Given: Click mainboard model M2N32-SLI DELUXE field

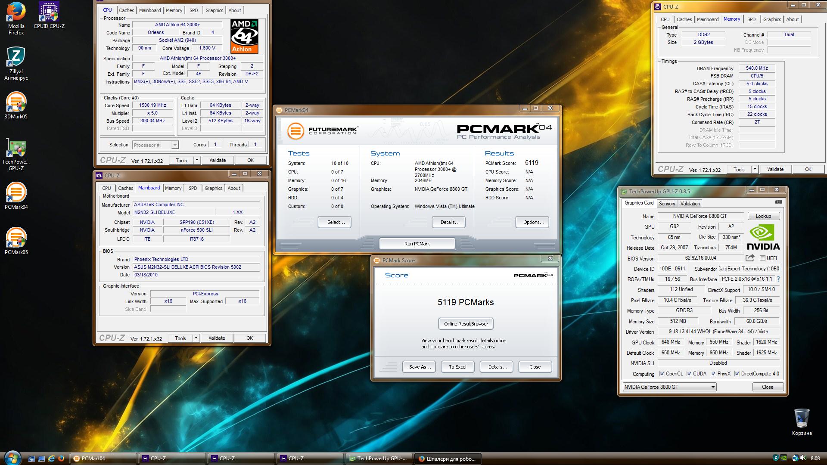Looking at the screenshot, I should pos(173,212).
